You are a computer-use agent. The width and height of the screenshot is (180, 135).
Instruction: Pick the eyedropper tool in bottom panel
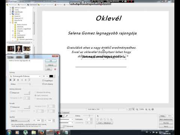click(x=67, y=116)
